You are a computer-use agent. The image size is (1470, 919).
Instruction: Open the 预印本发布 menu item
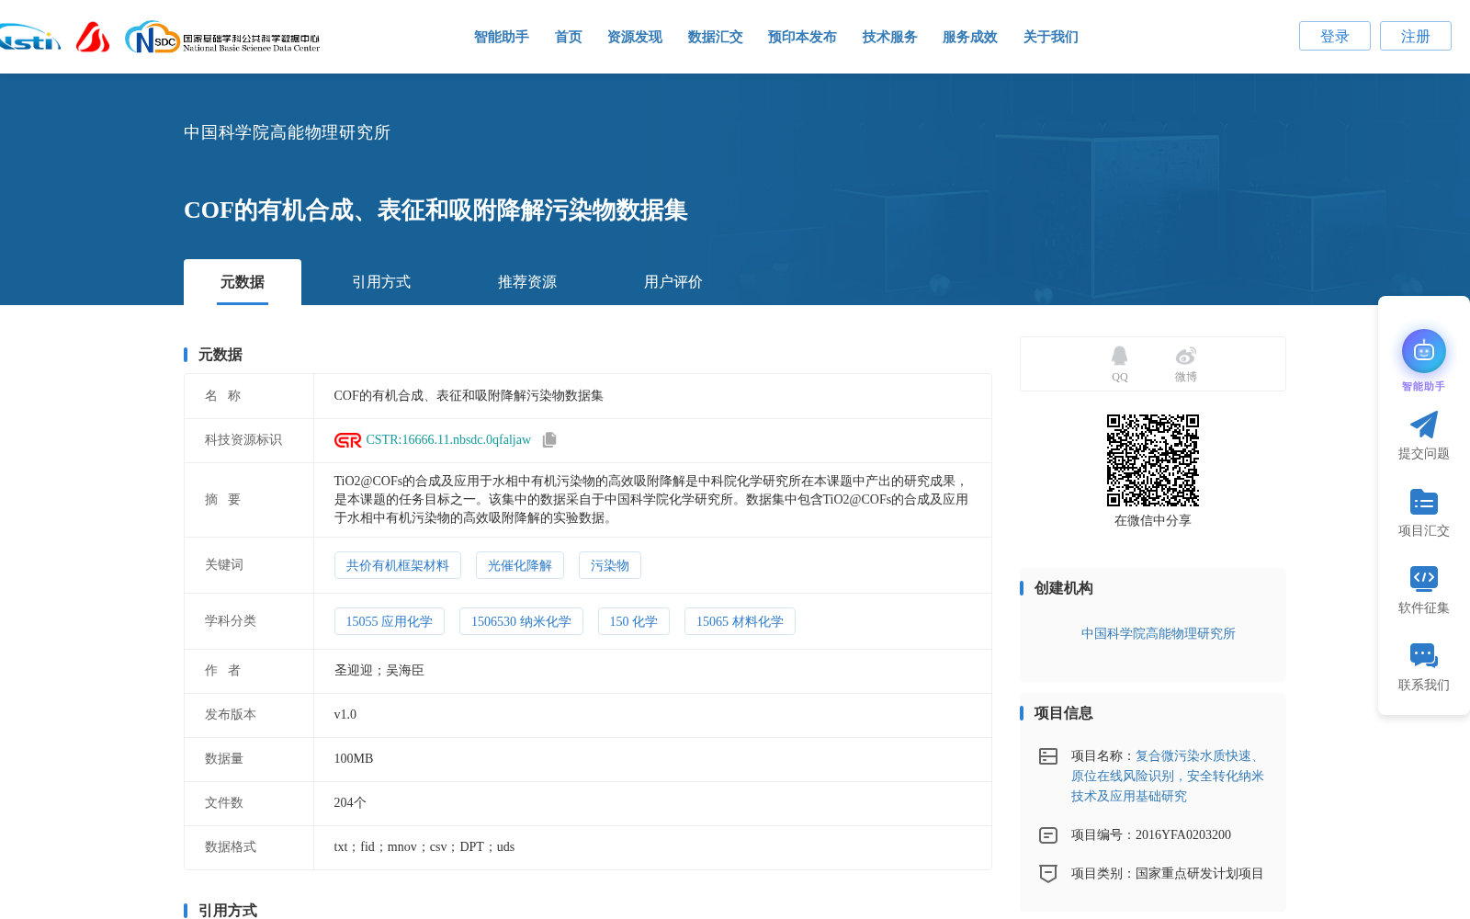point(802,37)
